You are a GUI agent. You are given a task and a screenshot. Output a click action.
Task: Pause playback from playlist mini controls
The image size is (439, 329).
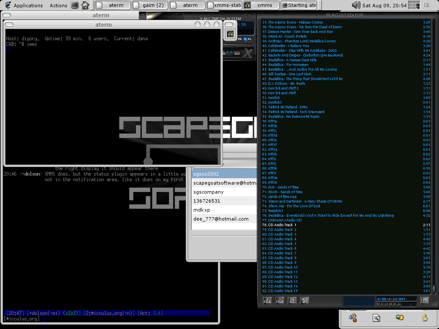tap(387, 305)
